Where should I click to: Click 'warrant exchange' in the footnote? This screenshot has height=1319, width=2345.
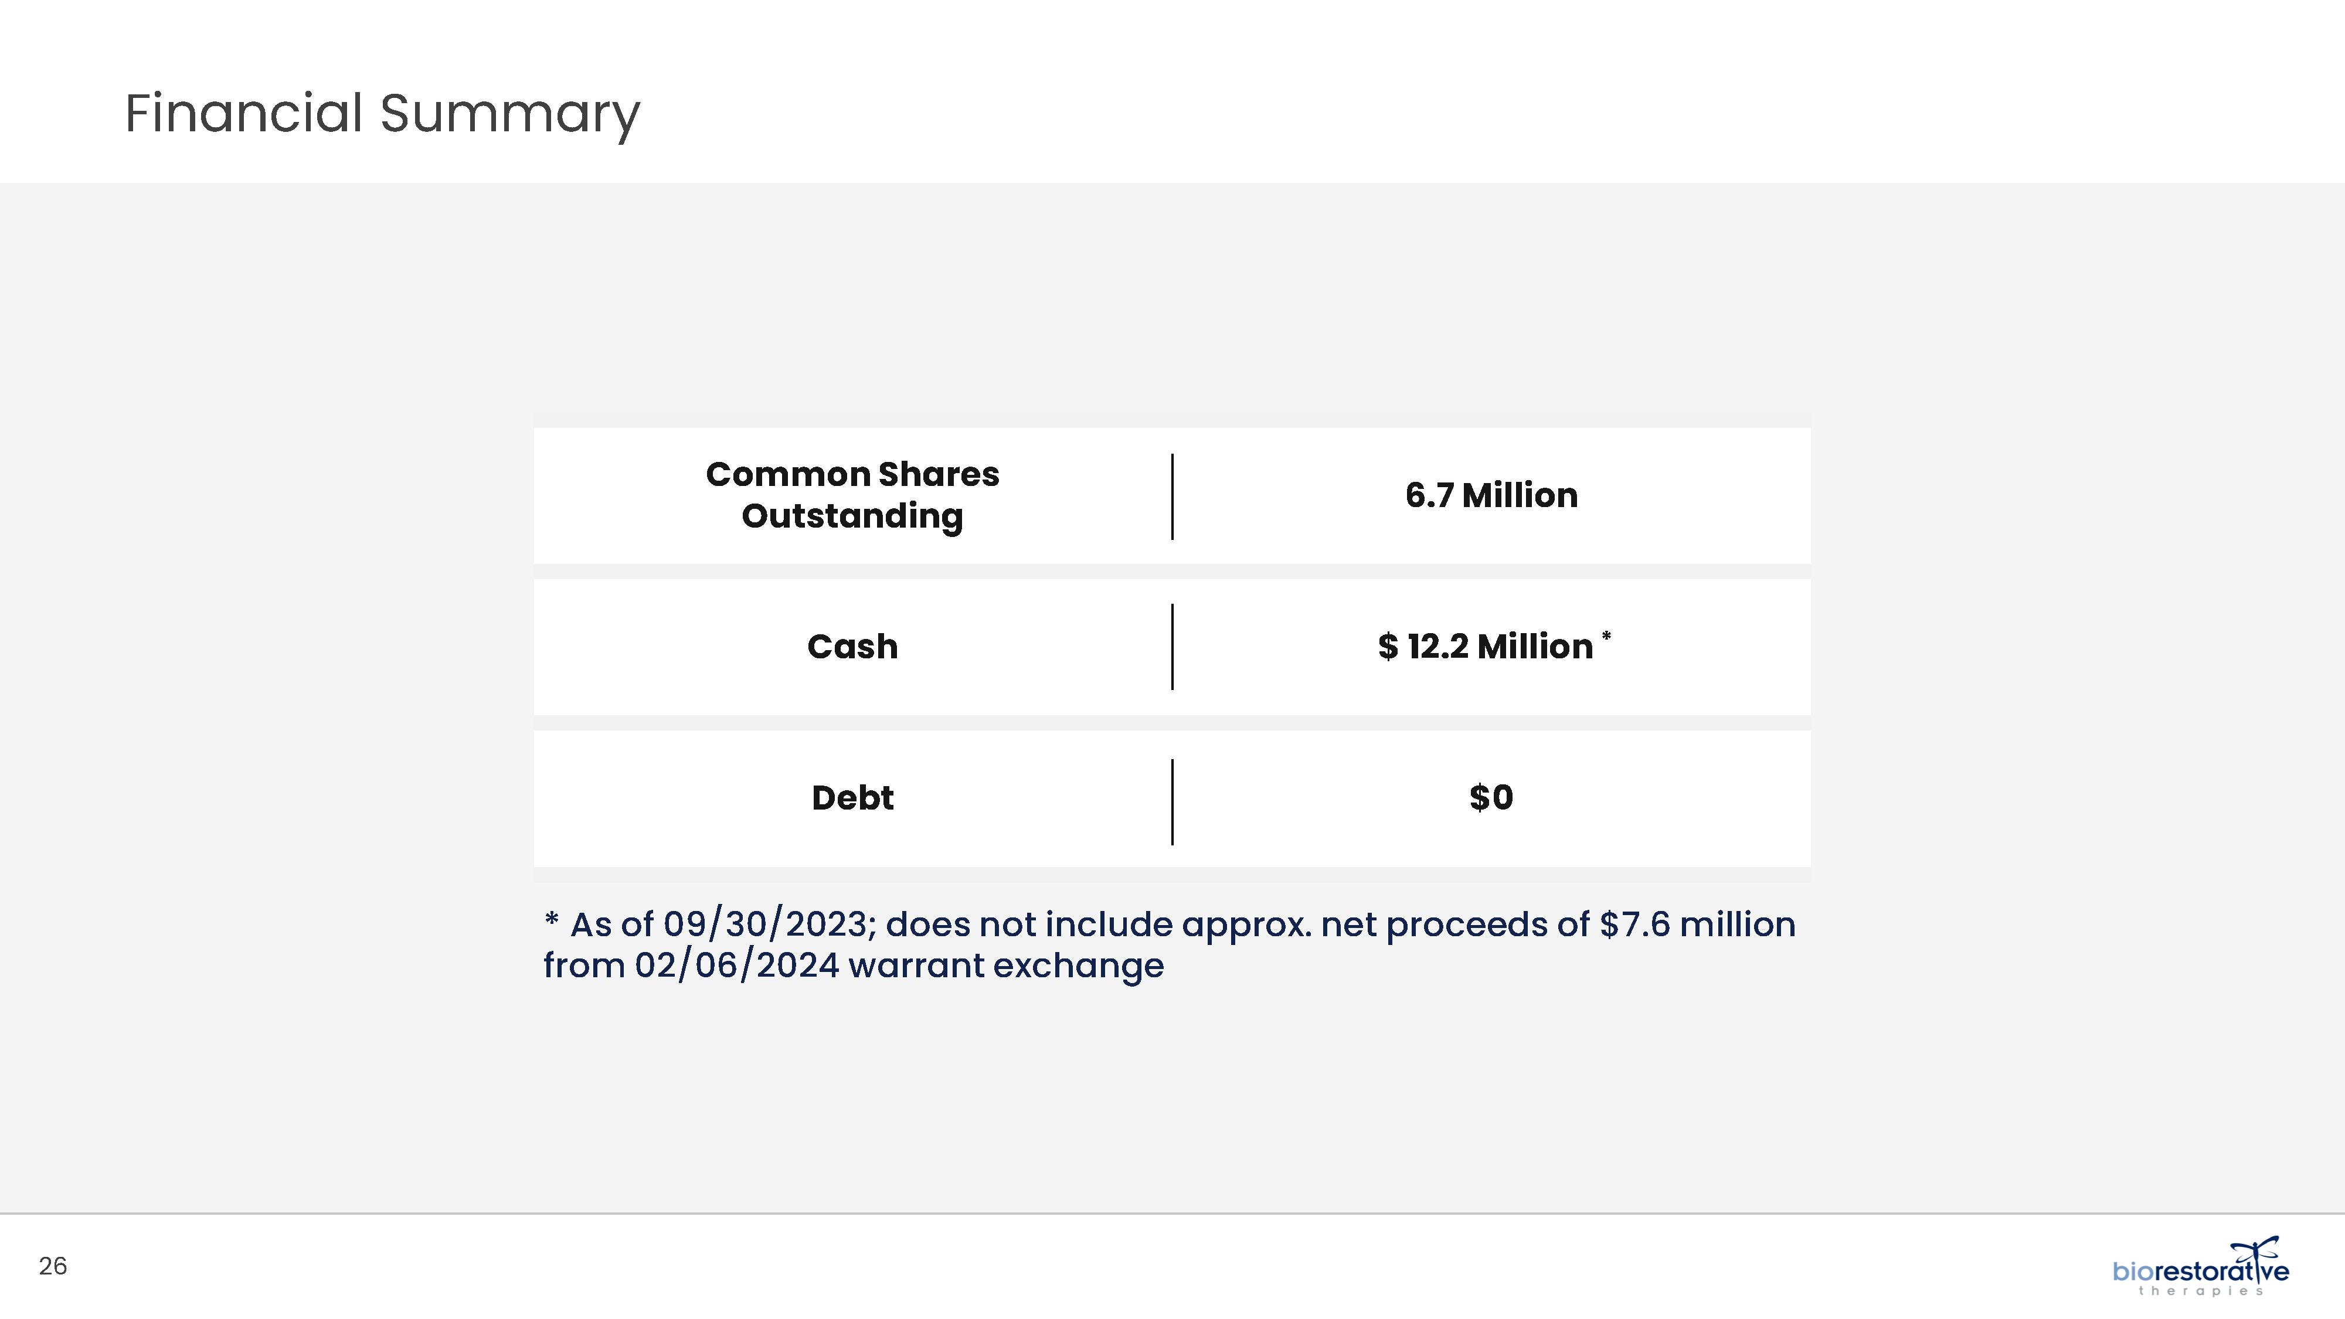(x=1006, y=966)
